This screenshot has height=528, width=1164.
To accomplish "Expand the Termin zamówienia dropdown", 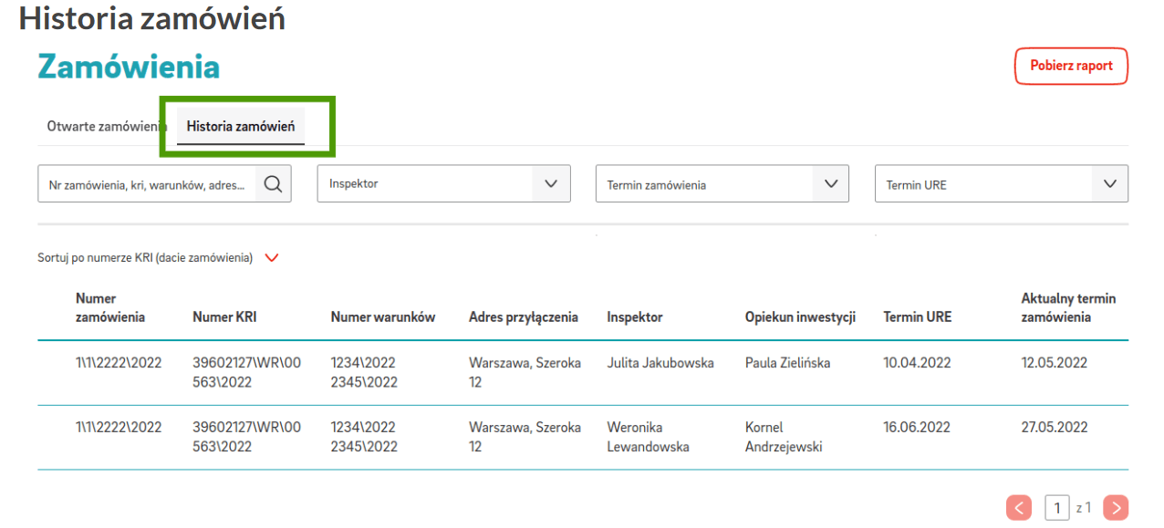I will click(722, 183).
